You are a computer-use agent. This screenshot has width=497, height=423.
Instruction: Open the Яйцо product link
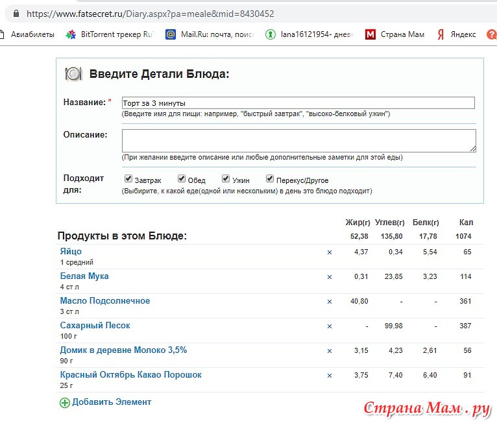coord(71,251)
